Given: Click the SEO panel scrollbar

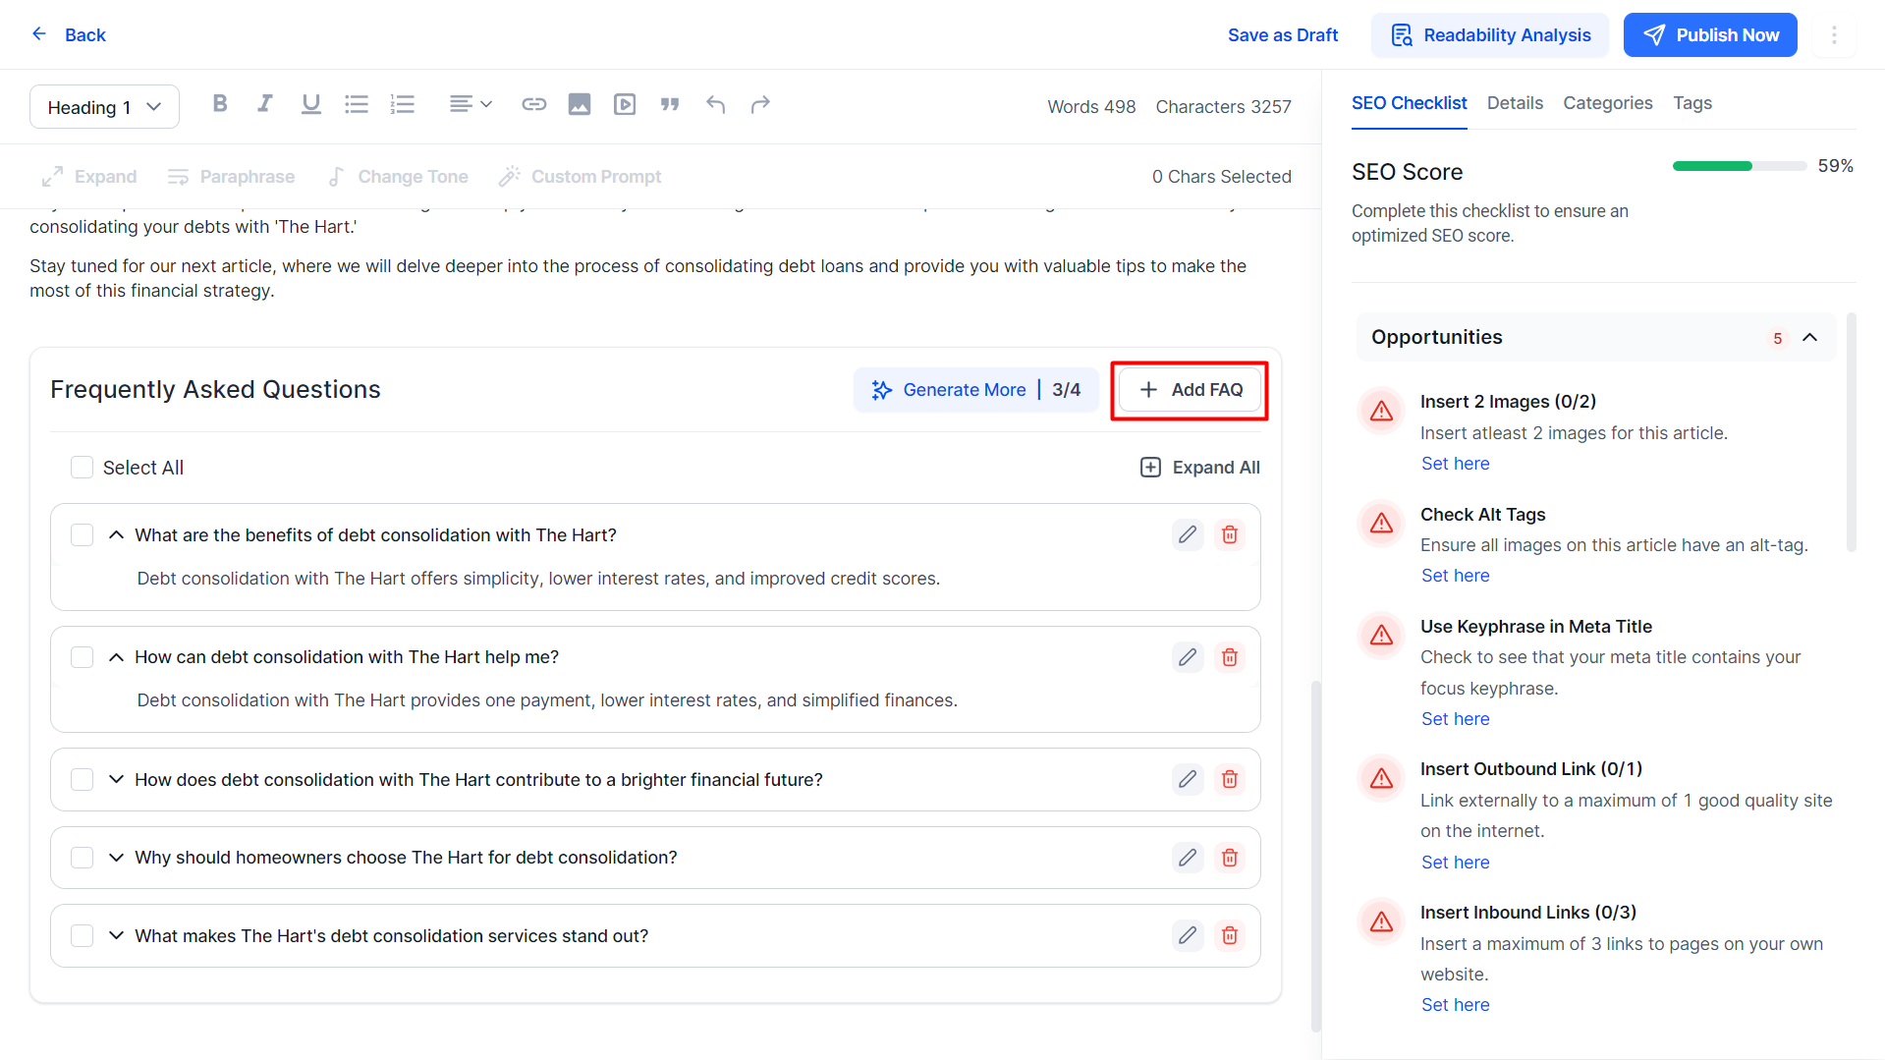Looking at the screenshot, I should (x=1852, y=432).
